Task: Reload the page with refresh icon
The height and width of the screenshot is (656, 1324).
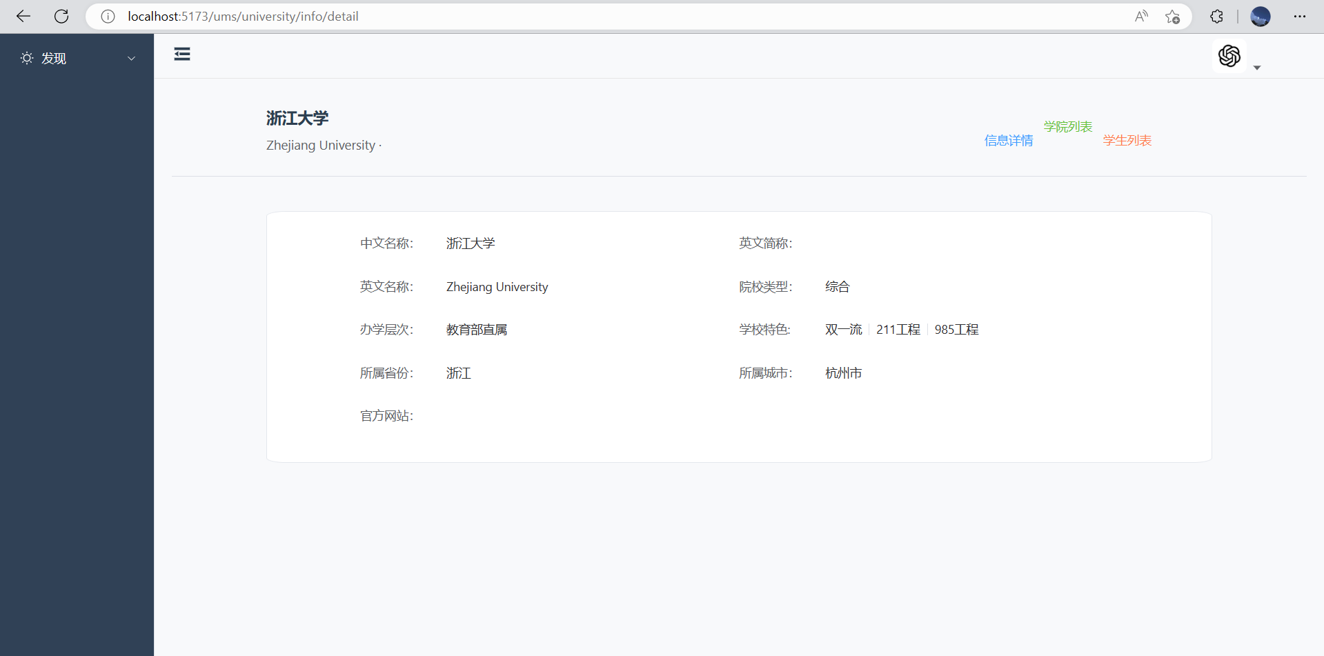Action: tap(61, 17)
